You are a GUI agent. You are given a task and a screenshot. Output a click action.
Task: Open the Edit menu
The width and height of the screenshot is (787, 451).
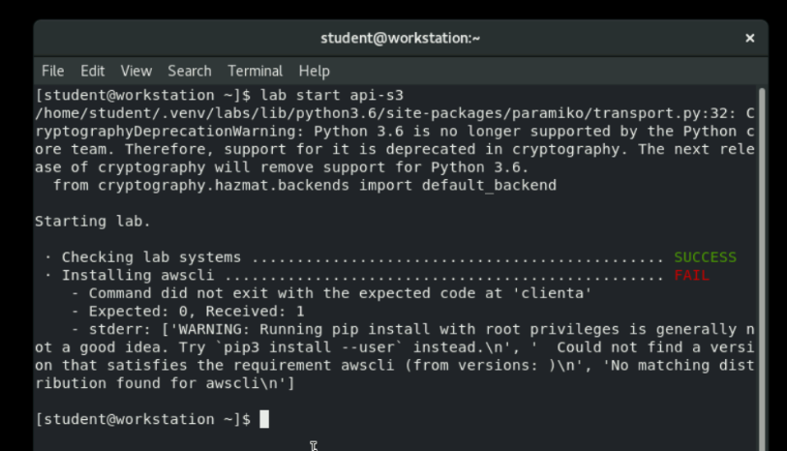coord(93,71)
